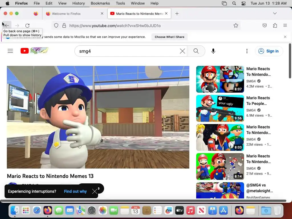Click the forward navigation arrow
Viewport: 292px width, 219px height.
pyautogui.click(x=17, y=25)
